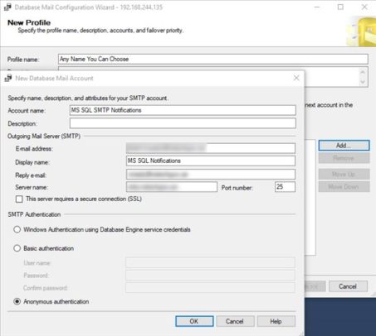Click the Profile name text box
Viewport: 376px width, 336px height.
pyautogui.click(x=213, y=59)
